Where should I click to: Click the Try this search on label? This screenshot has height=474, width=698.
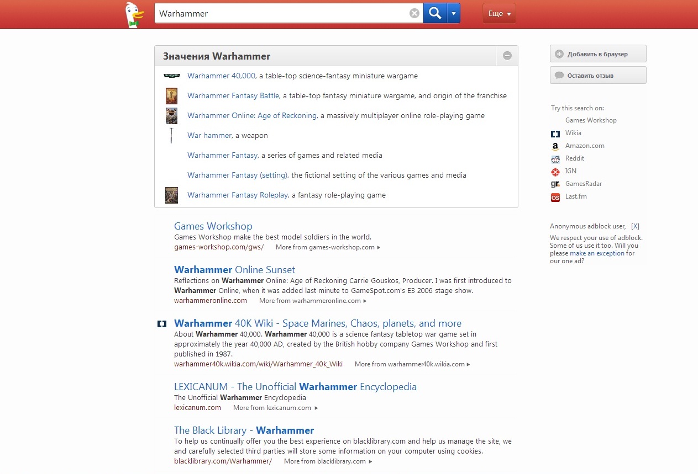578,108
